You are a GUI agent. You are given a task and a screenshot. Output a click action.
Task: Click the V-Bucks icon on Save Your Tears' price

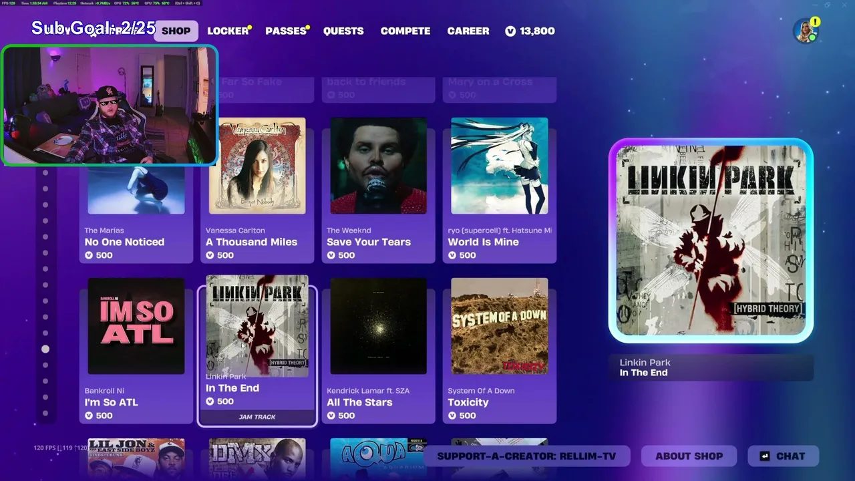click(331, 255)
